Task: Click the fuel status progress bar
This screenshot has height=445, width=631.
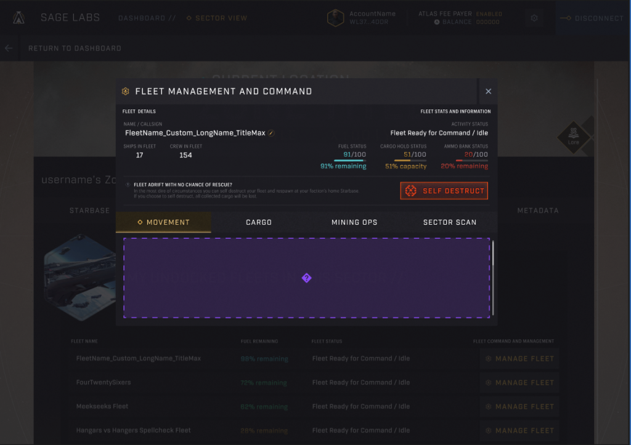Action: 349,161
